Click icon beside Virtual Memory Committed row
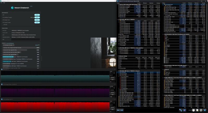The width and height of the screenshot is (208, 113). (x=119, y=6)
